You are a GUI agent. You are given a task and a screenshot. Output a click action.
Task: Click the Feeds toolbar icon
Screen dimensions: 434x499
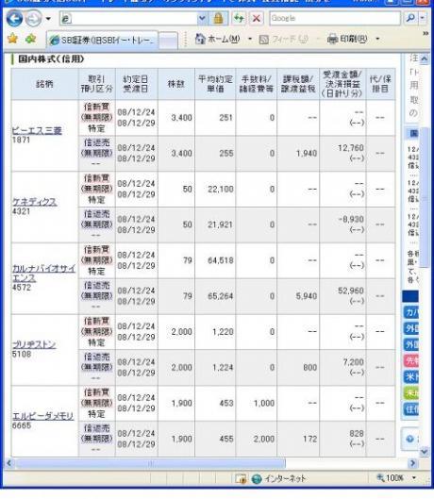[x=264, y=39]
